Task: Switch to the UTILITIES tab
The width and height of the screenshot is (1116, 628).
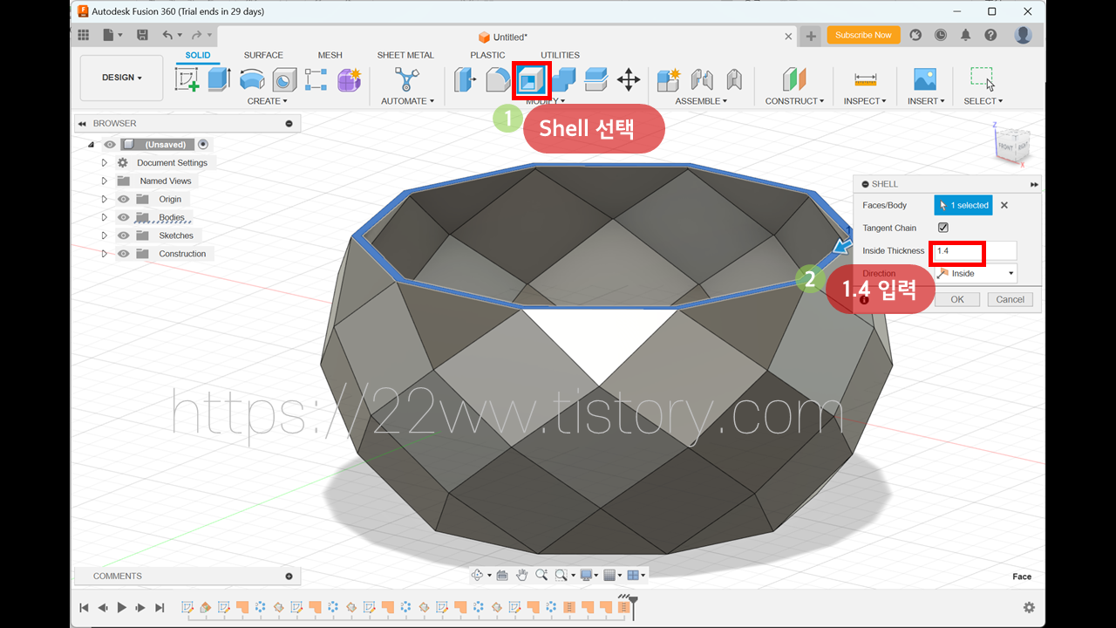Action: (x=560, y=55)
